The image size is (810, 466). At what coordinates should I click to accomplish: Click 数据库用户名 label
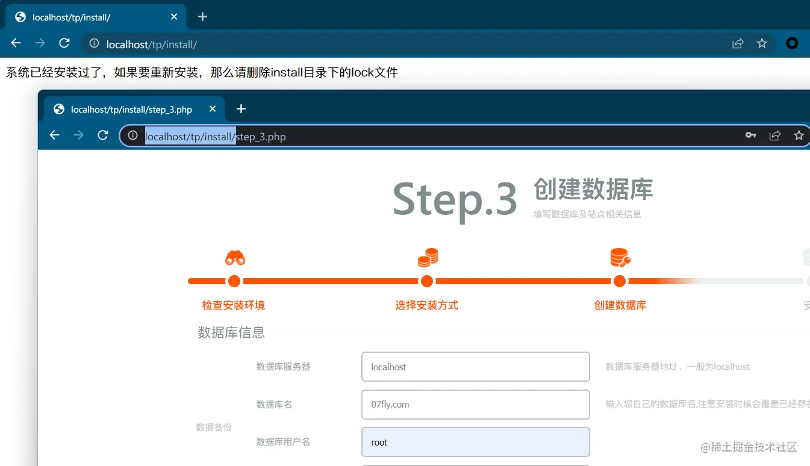(283, 442)
